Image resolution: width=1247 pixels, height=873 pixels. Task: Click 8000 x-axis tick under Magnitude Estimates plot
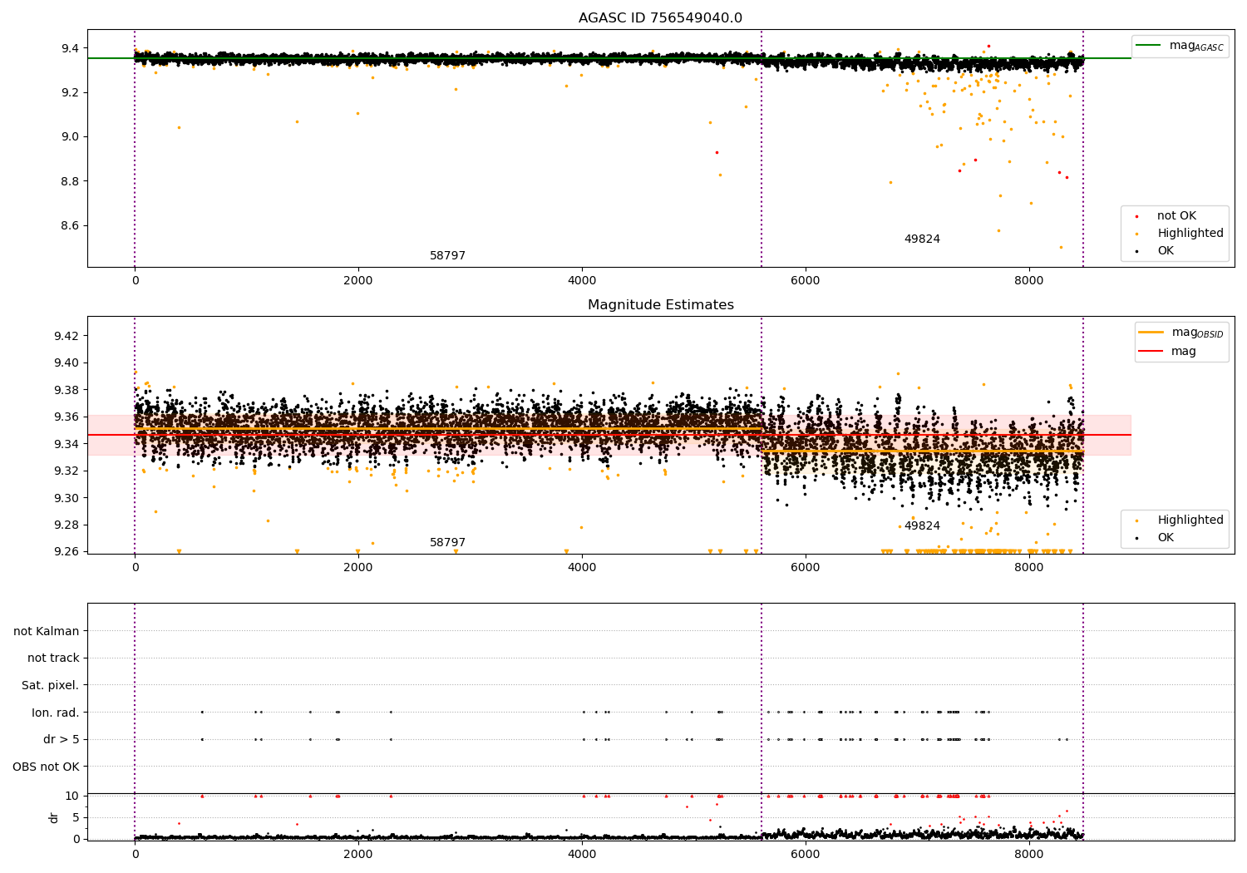pos(1029,568)
